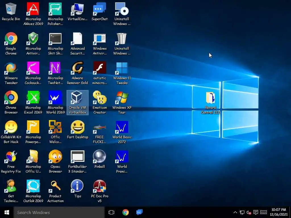Launch SuperChat from the desktop
This screenshot has width=291, height=218.
pos(99,9)
